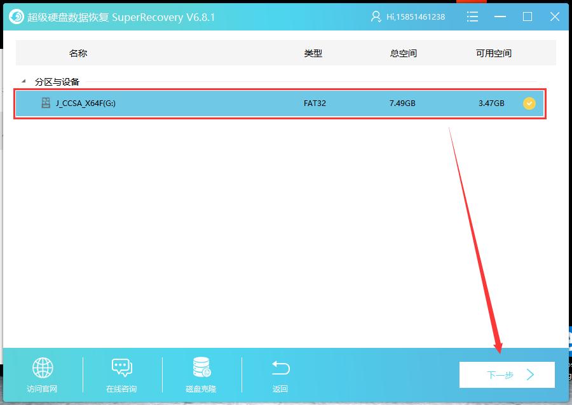The width and height of the screenshot is (572, 405).
Task: Click the user account avatar icon
Action: (376, 17)
